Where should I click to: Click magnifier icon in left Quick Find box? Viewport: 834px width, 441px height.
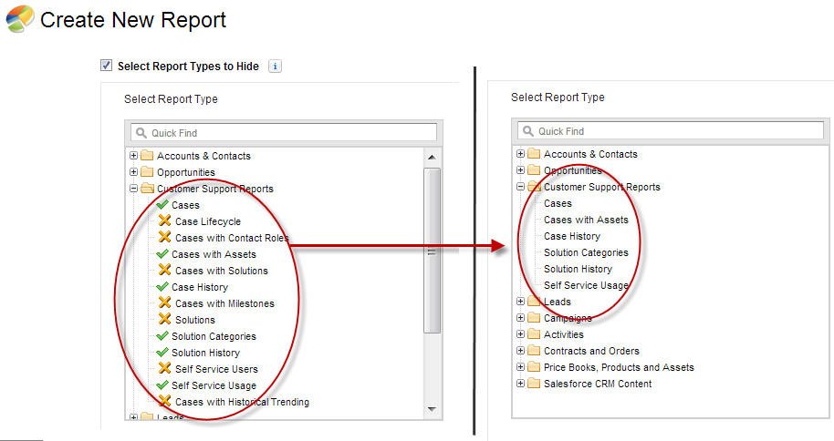click(141, 132)
